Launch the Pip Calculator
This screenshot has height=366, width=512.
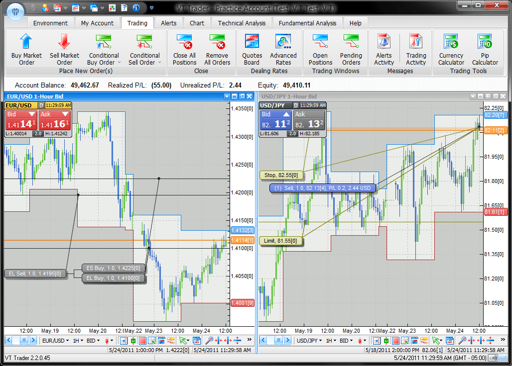(485, 50)
